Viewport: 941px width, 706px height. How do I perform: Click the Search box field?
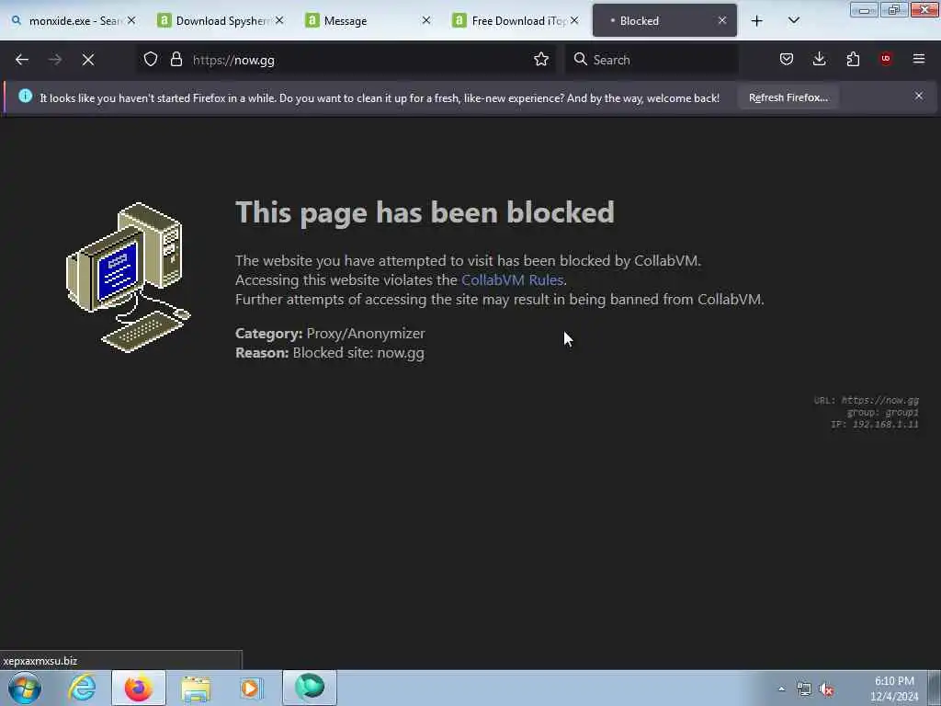point(652,60)
